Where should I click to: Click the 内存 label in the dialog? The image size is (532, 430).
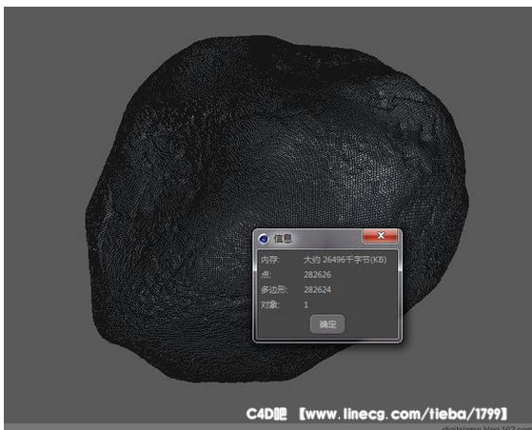(270, 260)
